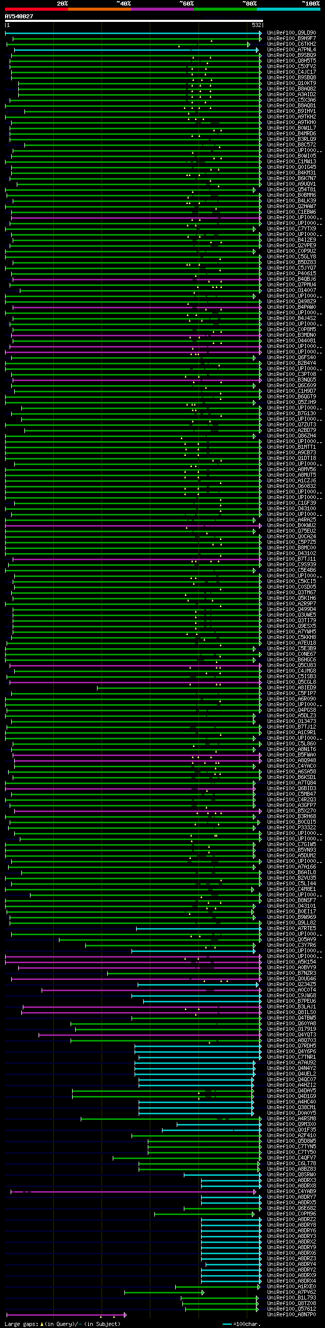325x1328 pixels.
Task: Select the label UniRef100_A4HZI2
Action: pos(291,1085)
